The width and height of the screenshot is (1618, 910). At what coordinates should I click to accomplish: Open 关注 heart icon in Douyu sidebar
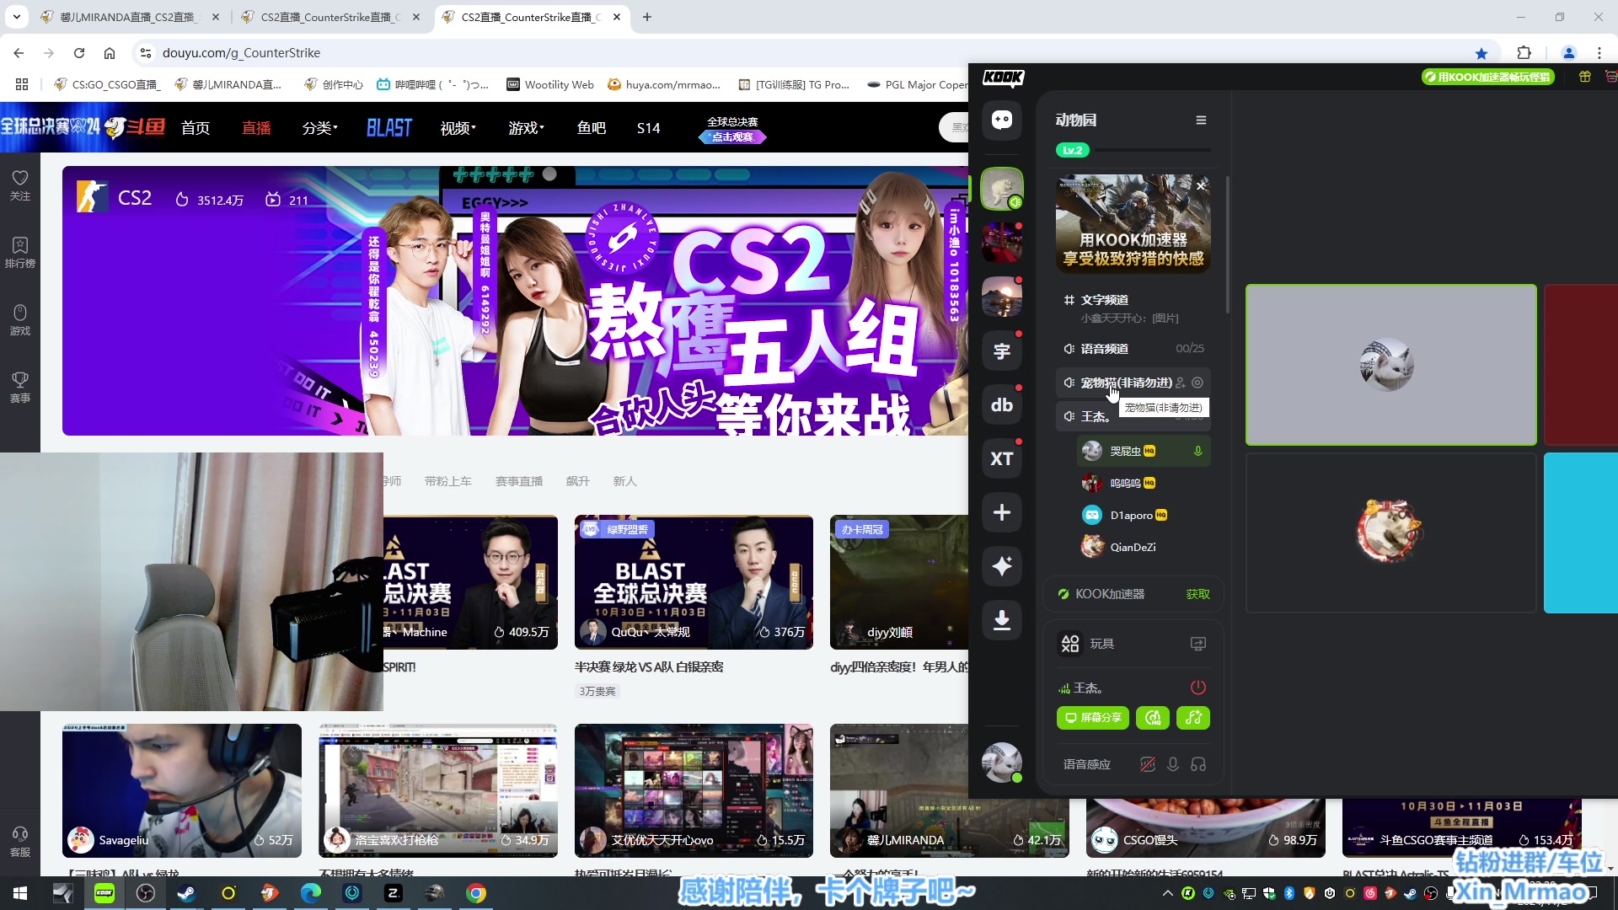click(x=20, y=185)
